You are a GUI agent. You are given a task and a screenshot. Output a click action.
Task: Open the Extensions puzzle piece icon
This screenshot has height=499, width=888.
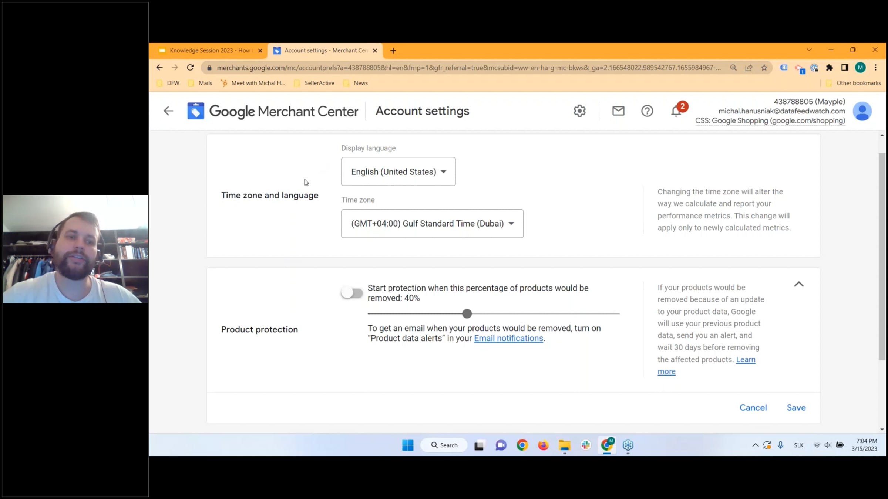(x=829, y=68)
